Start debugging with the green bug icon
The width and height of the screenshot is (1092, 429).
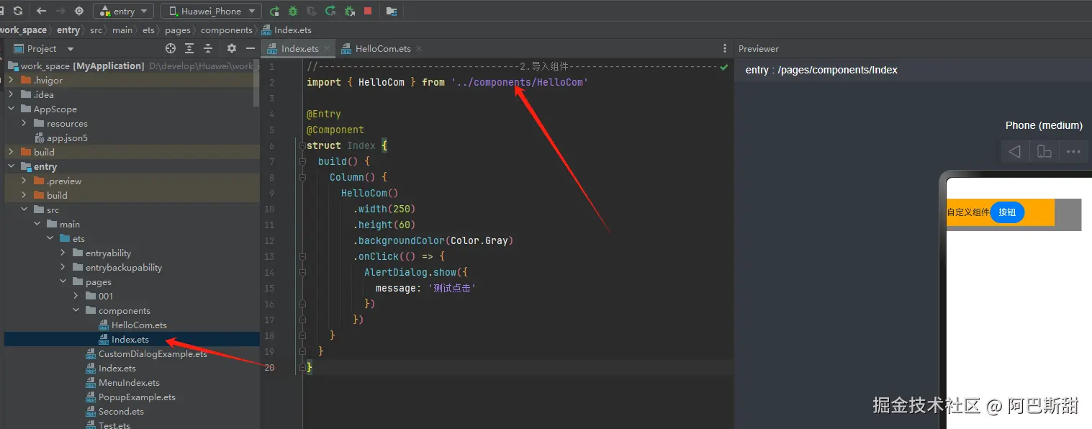pyautogui.click(x=293, y=11)
